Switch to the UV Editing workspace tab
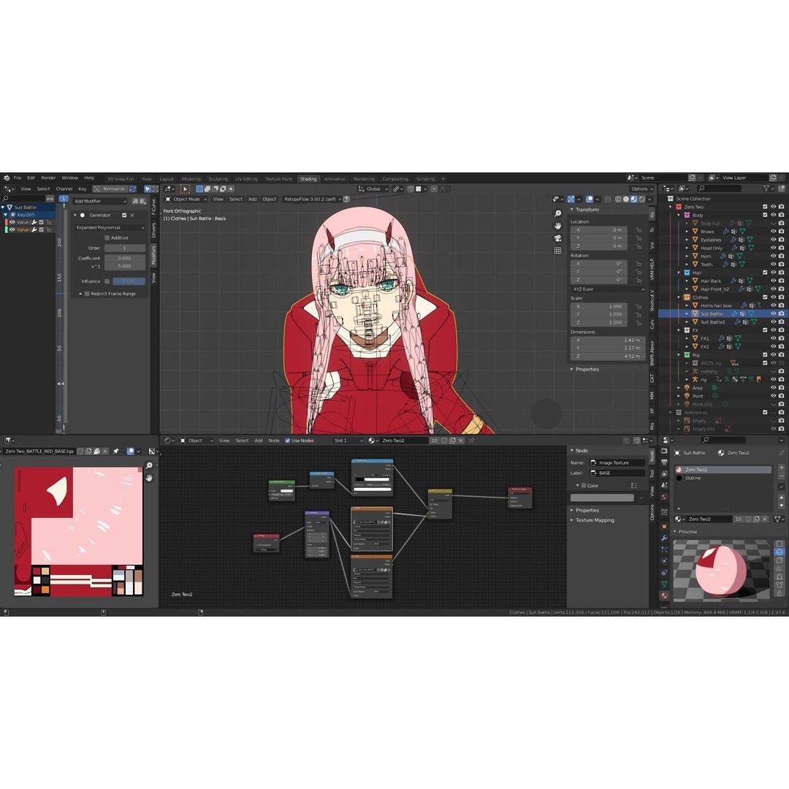Screen dimensions: 789x789 tap(246, 179)
